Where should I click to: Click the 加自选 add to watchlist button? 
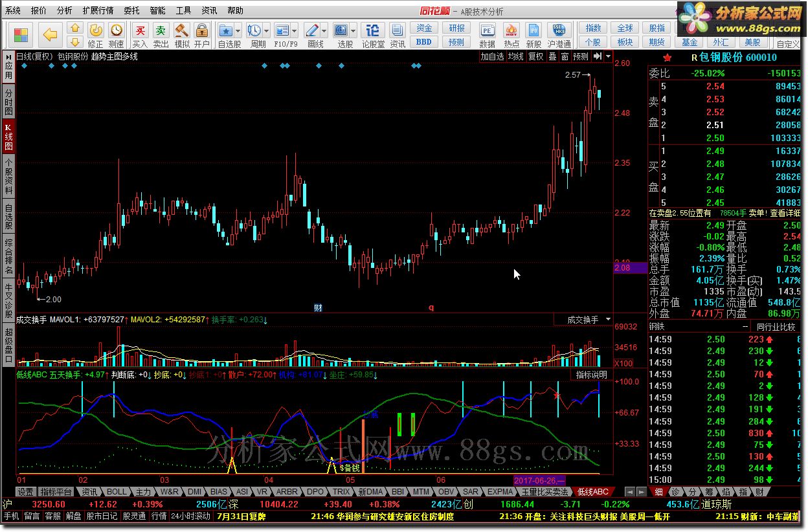(x=492, y=56)
